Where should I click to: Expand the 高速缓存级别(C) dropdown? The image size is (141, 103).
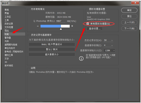[x=108, y=45]
